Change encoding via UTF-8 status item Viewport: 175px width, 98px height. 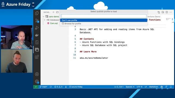[x=139, y=87]
